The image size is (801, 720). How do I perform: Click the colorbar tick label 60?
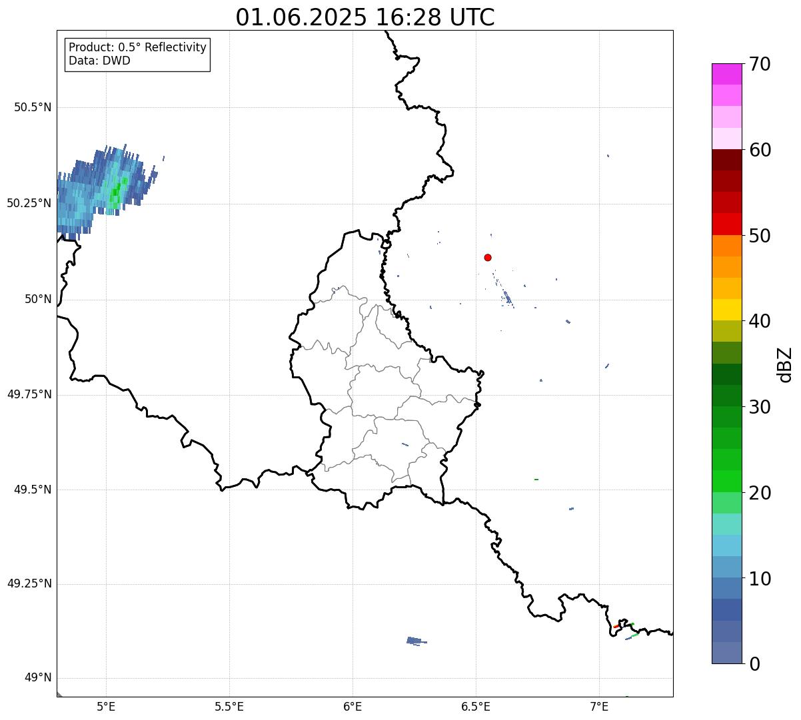click(x=760, y=150)
